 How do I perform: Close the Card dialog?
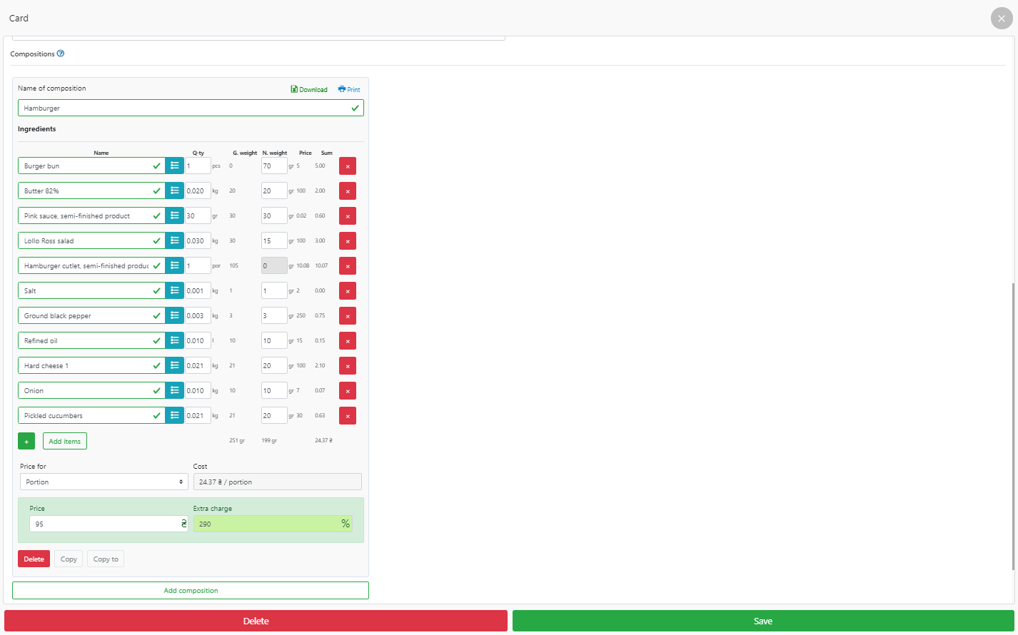pos(1001,19)
